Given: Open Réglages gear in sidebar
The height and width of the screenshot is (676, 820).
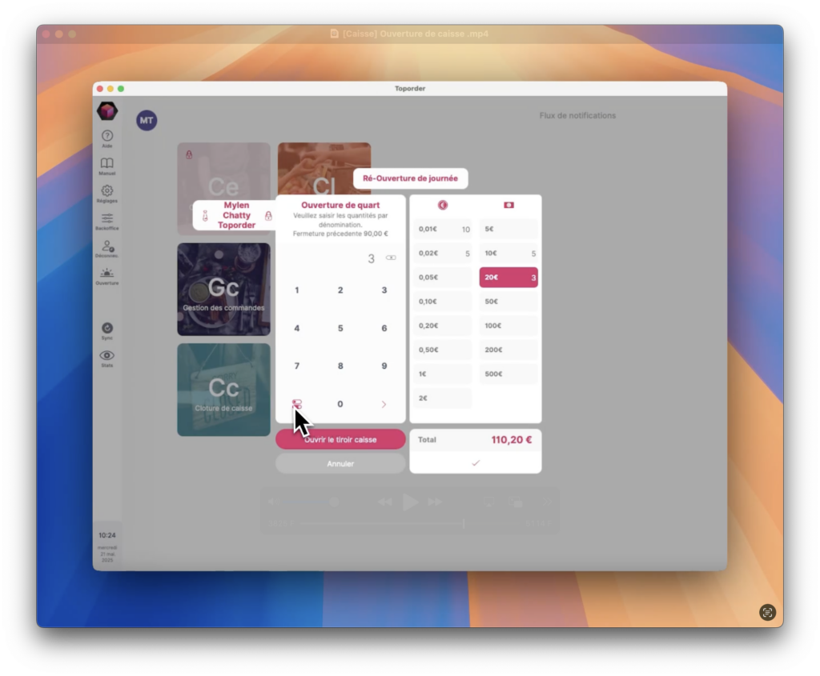Looking at the screenshot, I should 107,191.
